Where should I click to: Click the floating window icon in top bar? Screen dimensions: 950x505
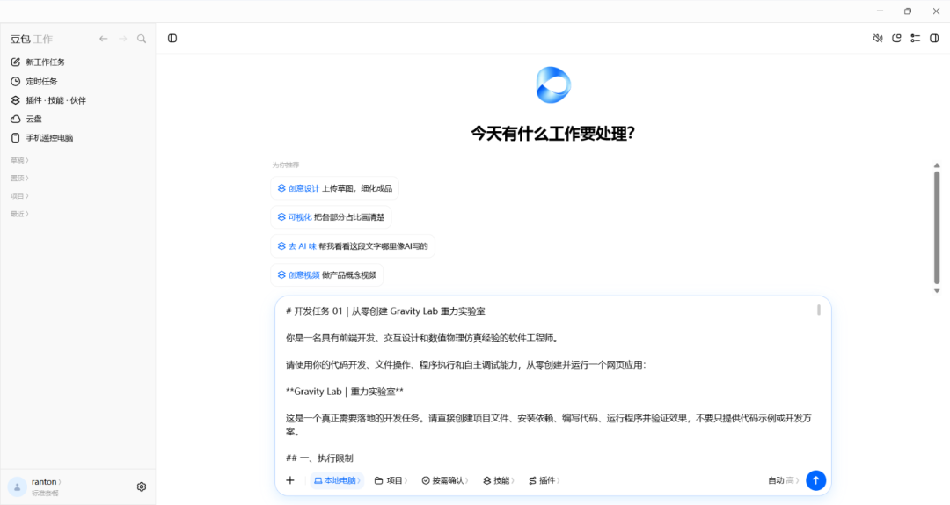click(x=896, y=38)
